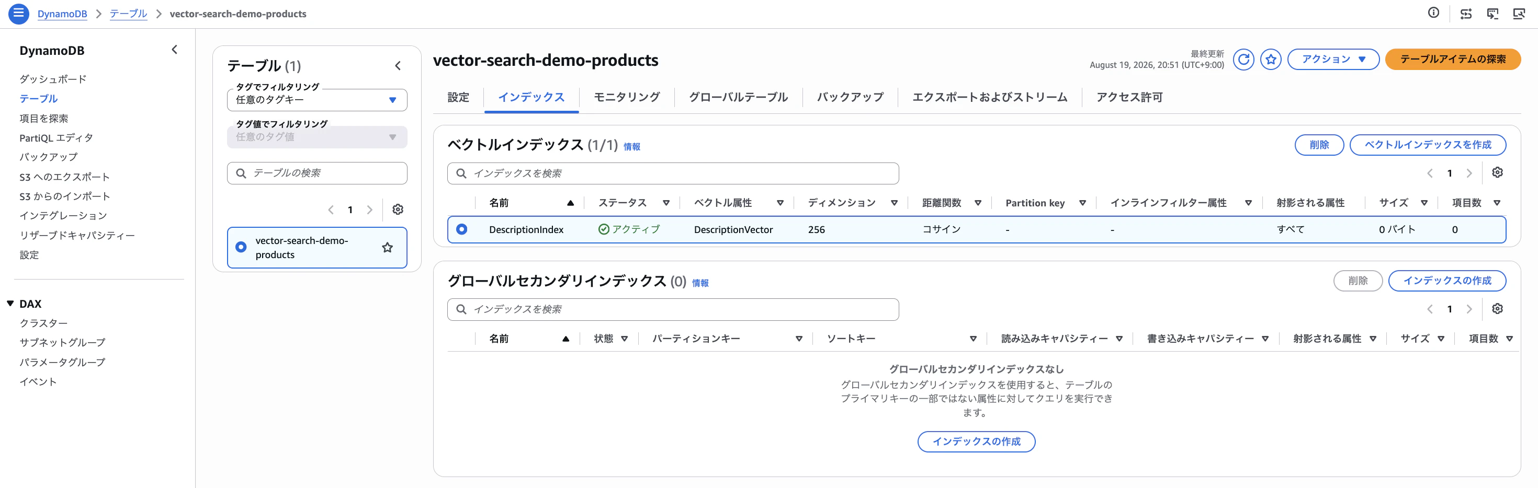Switch to the グローバルテーブル tab
This screenshot has width=1538, height=488.
(x=738, y=97)
